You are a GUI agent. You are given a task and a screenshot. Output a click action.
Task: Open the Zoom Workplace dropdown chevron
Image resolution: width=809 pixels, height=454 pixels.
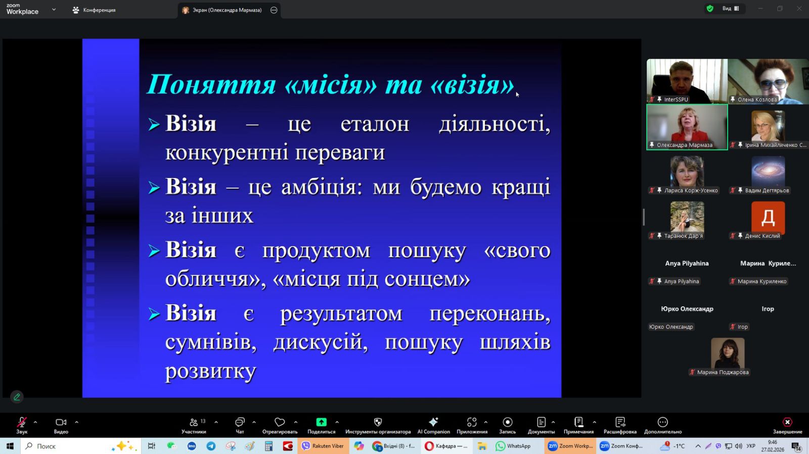tap(54, 10)
